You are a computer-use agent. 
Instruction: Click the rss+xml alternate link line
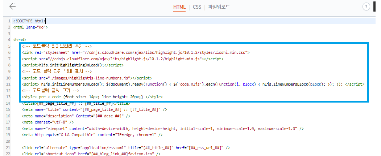(126, 148)
